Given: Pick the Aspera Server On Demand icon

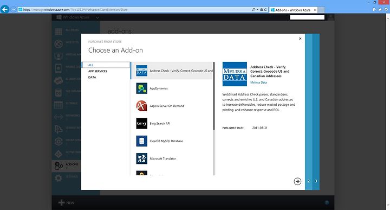Looking at the screenshot, I should tap(142, 106).
